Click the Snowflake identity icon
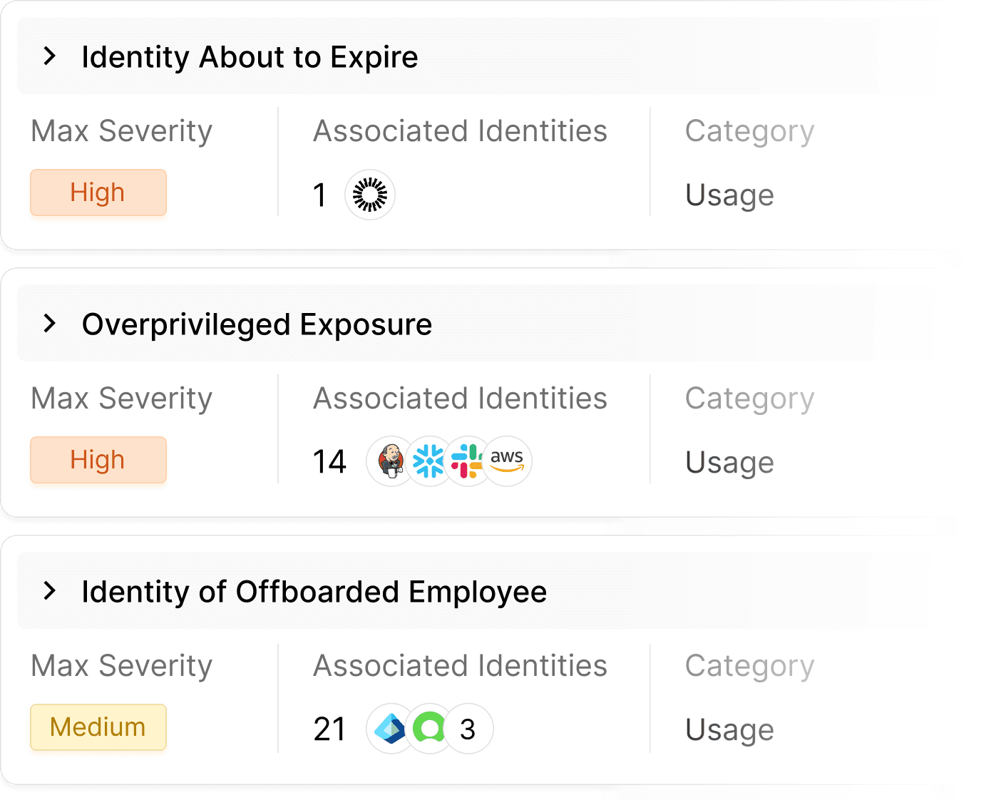1001x800 pixels. pyautogui.click(x=428, y=461)
